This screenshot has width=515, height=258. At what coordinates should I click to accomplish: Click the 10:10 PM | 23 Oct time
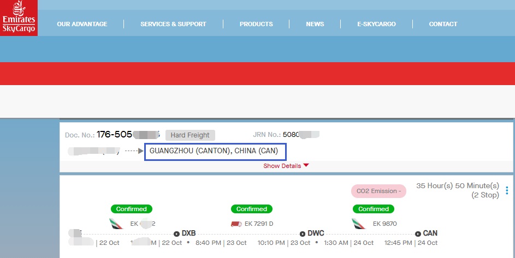coord(284,243)
